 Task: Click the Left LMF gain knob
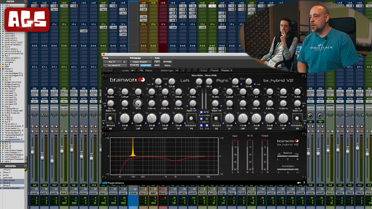138,118
